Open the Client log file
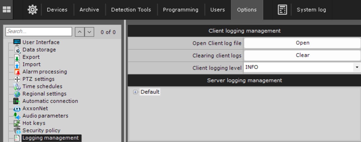 coord(302,43)
